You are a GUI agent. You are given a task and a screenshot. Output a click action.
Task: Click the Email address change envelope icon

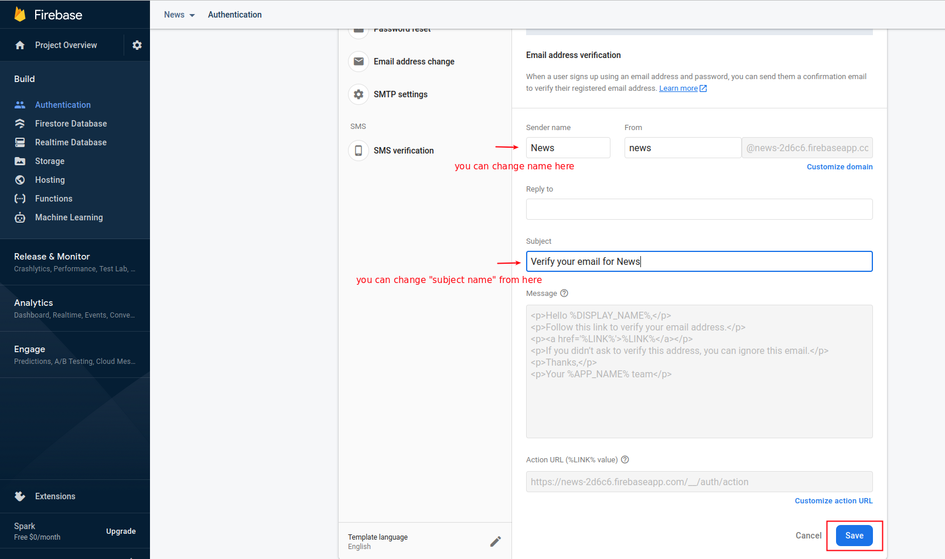coord(359,62)
